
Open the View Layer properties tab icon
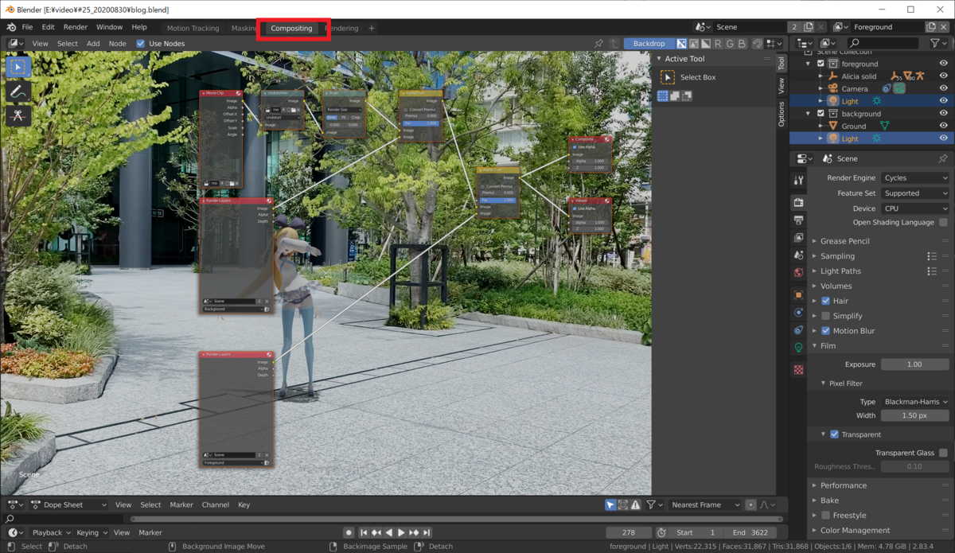coord(798,237)
